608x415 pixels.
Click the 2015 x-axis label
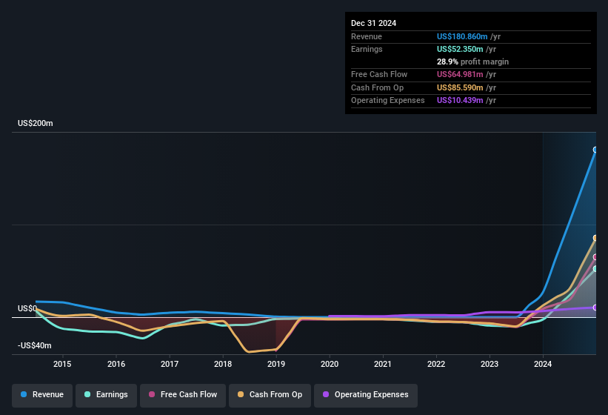(x=62, y=364)
